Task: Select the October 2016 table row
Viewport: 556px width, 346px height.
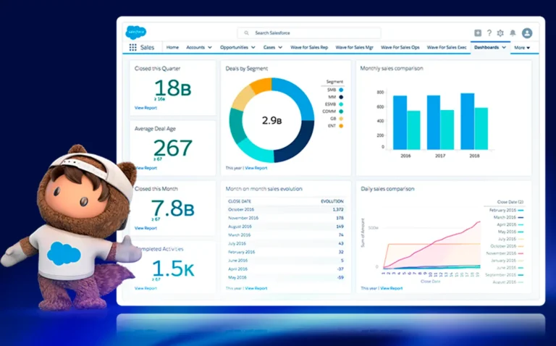Action: 286,209
